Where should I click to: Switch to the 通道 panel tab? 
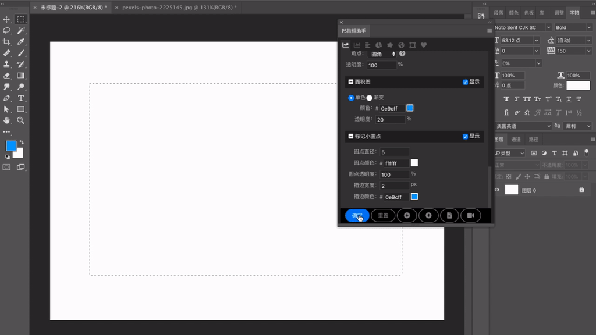coord(516,140)
